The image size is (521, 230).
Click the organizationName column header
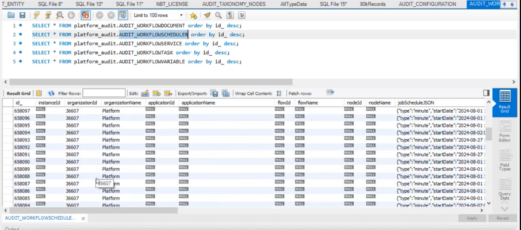click(x=122, y=103)
